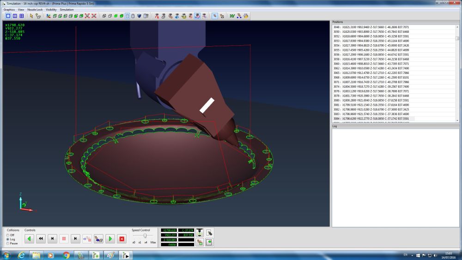Click the step to next position button
Viewport: 462px width, 260px height.
(75, 239)
